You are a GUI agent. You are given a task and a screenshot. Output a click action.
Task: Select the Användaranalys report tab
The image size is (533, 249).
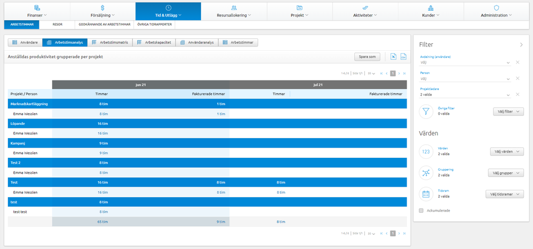pos(197,43)
